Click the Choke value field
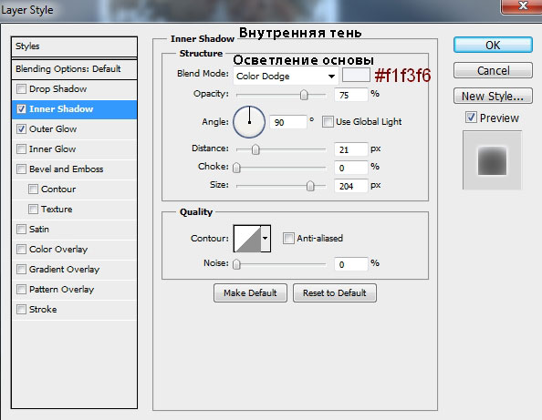The image size is (542, 420). (351, 168)
